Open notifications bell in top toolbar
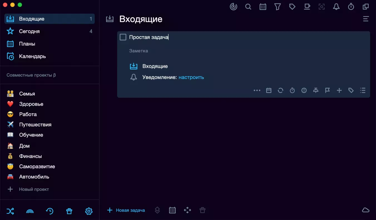Viewport: 376px width, 220px height. (x=336, y=7)
